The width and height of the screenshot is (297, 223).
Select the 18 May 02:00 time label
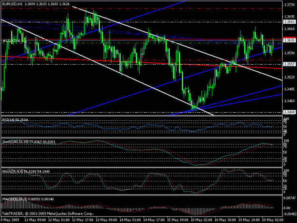coord(201,220)
